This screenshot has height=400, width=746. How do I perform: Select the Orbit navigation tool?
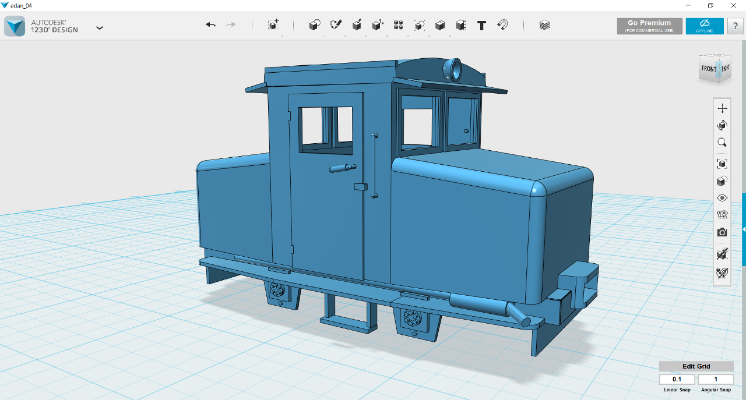click(722, 125)
